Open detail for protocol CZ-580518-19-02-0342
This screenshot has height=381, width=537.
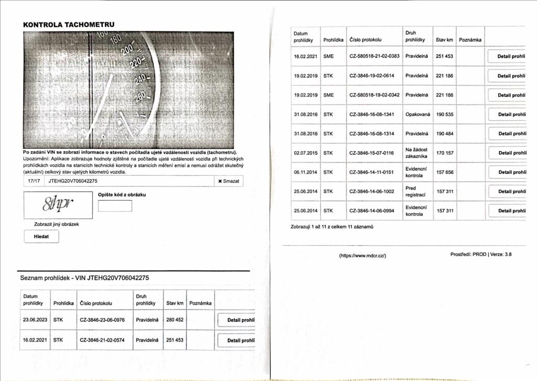click(x=507, y=95)
